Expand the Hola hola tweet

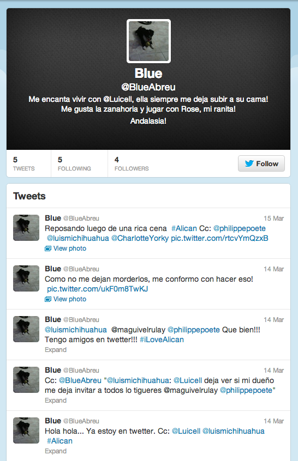56,451
